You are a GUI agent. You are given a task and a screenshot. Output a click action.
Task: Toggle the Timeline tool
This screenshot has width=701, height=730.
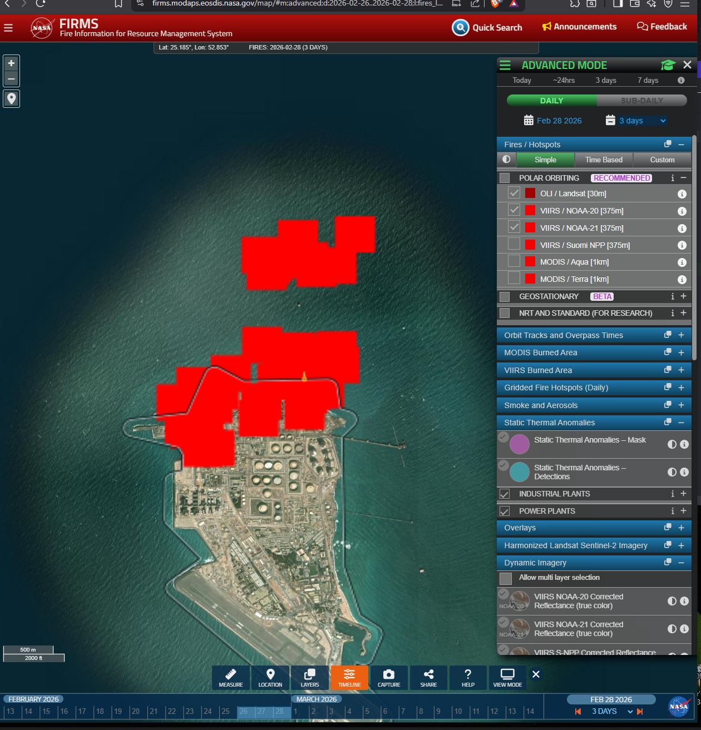coord(349,678)
